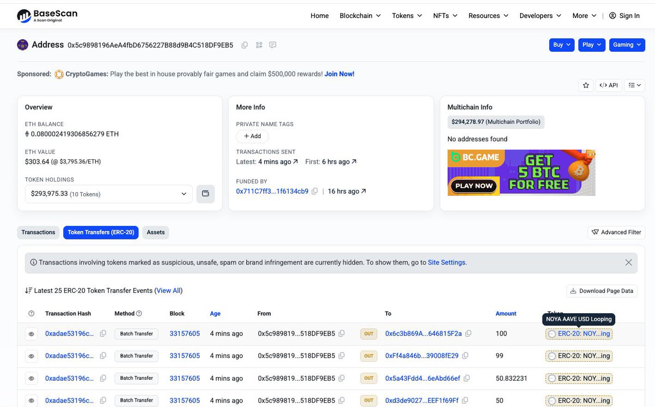Open the Gaming dropdown

[627, 45]
